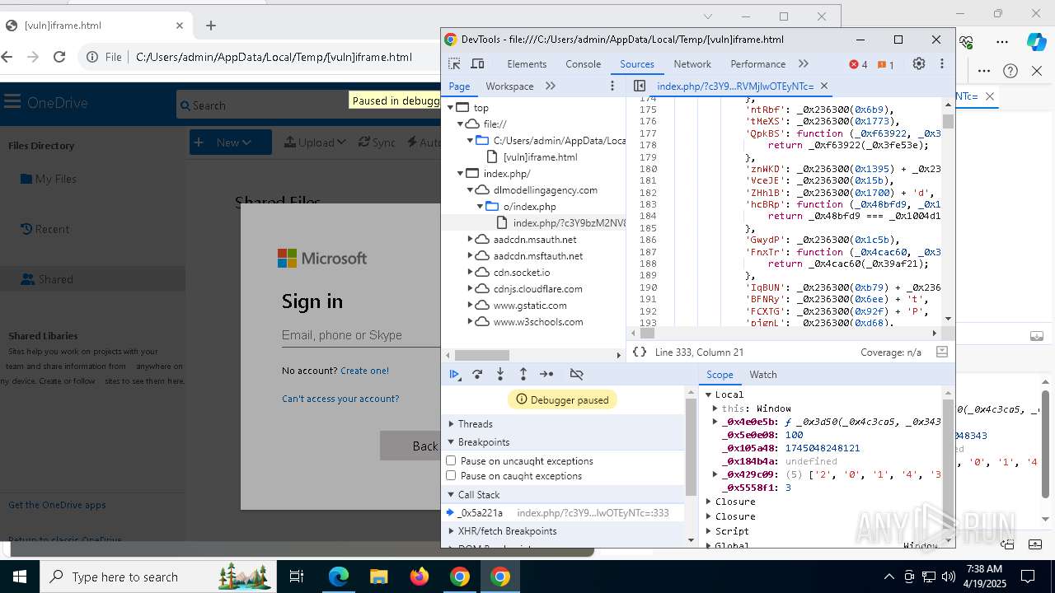Screen dimensions: 1055x593
Task: Switch to Watch tab
Action: 763,374
